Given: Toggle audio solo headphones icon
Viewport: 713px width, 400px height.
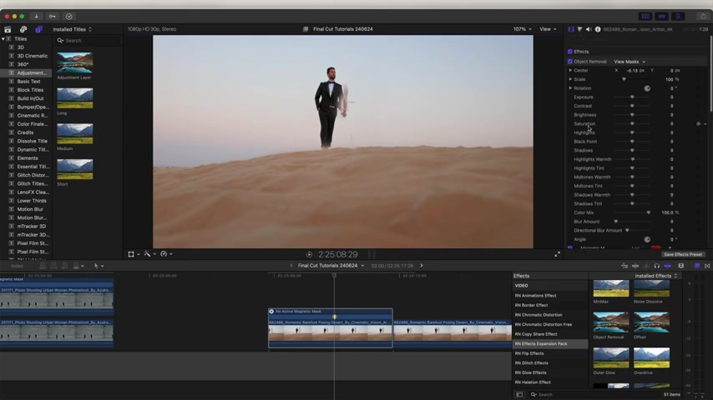Looking at the screenshot, I should (x=656, y=266).
